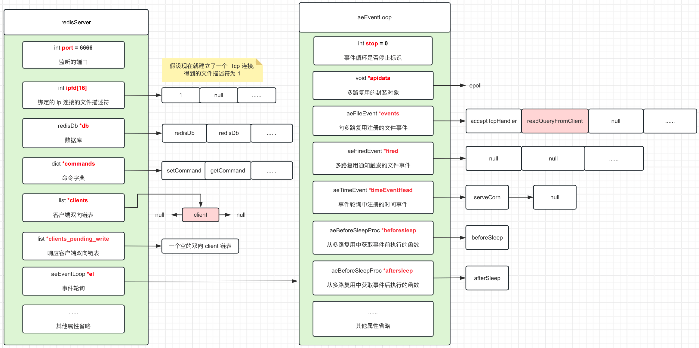Screen dimensions: 699x348
Task: Select the 'aeEventLoop *el' attribute box
Action: click(x=73, y=281)
